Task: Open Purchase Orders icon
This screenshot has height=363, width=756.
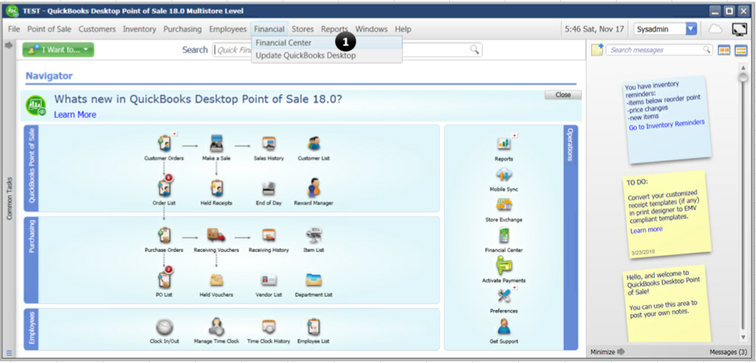Action: 164,235
